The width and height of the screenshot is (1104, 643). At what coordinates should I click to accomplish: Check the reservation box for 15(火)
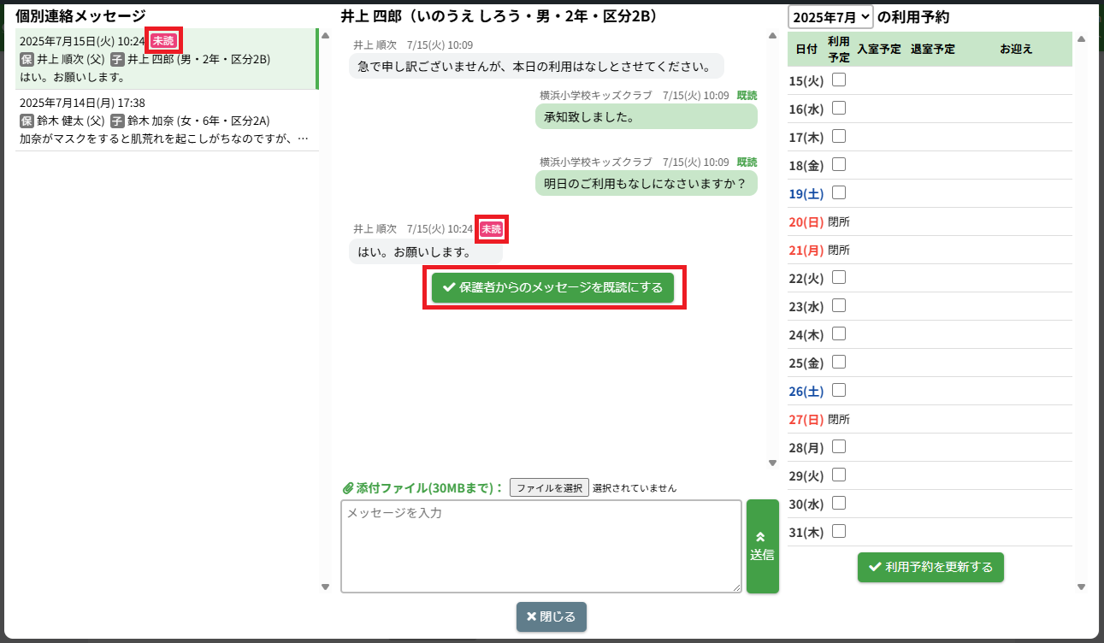point(839,80)
